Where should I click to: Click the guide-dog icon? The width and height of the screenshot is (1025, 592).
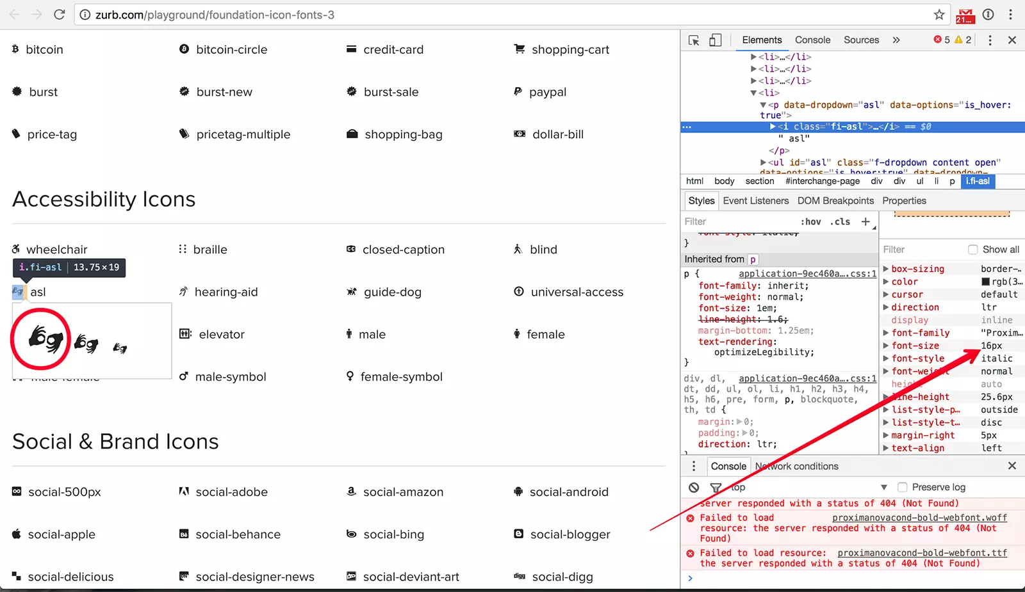pos(351,292)
